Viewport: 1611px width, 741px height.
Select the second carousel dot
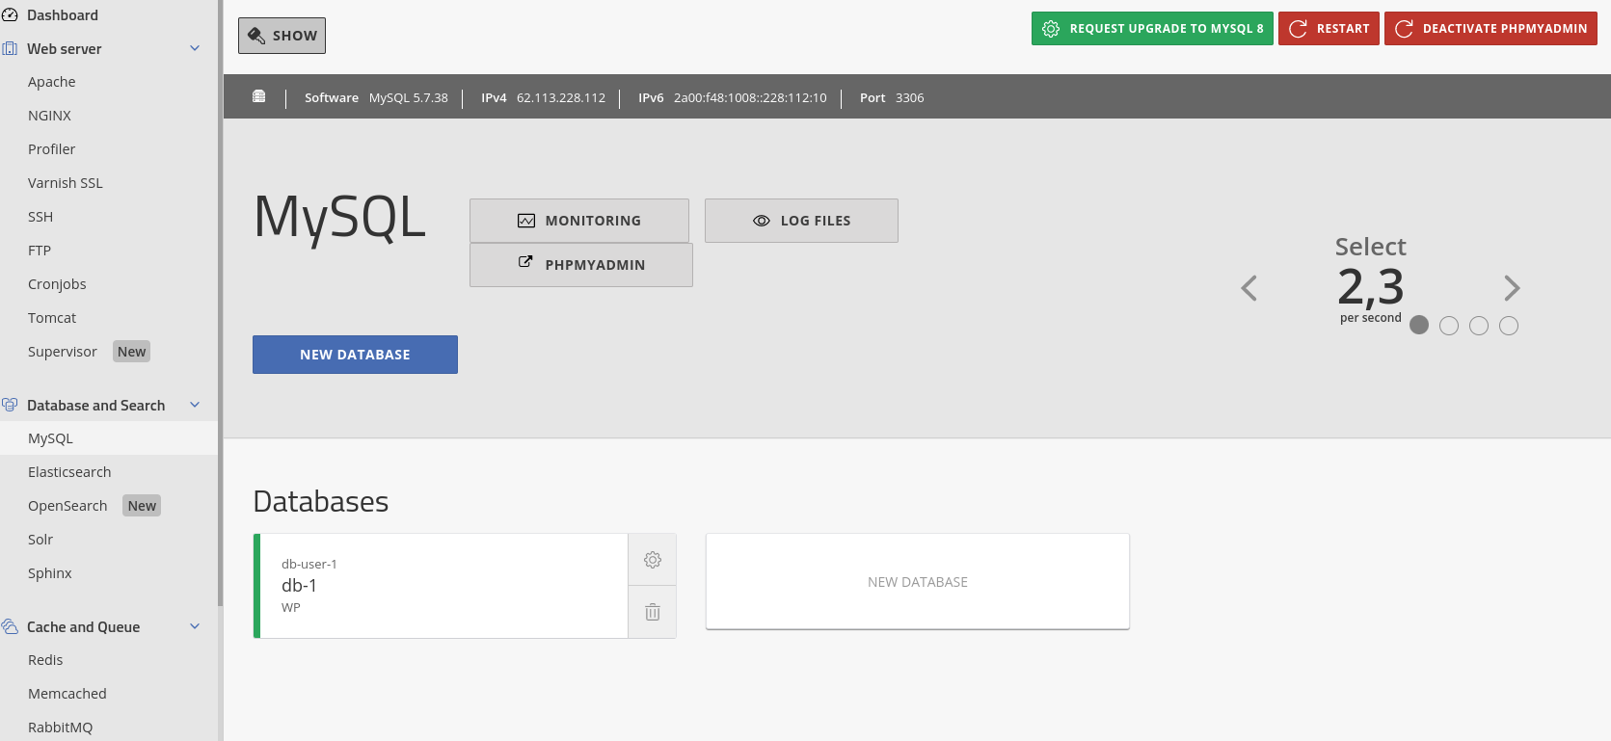point(1449,326)
